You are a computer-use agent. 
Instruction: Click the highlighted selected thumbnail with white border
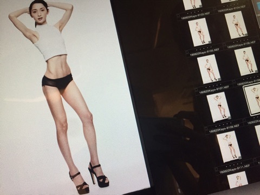point(251,99)
